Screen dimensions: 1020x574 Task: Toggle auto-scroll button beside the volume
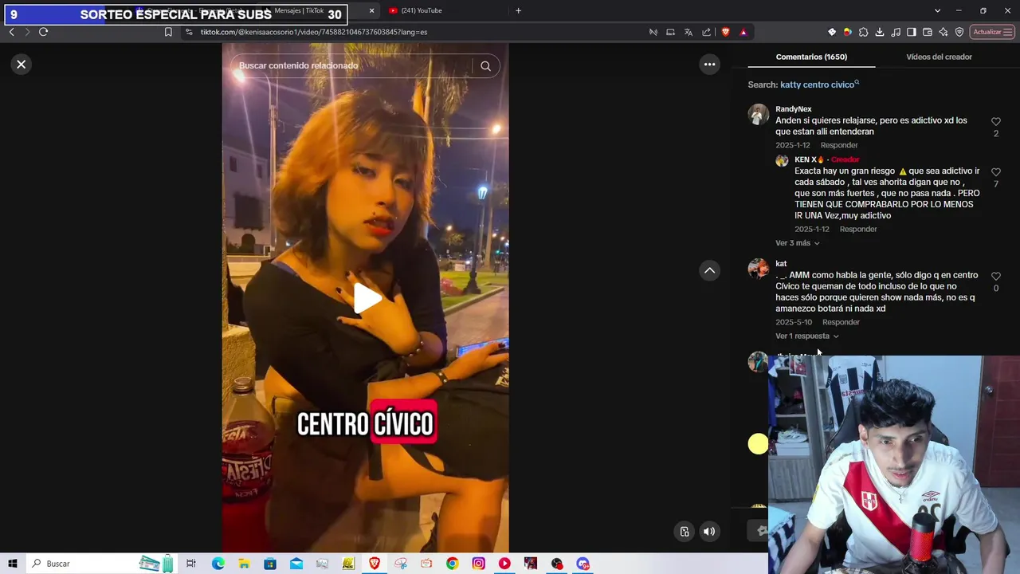point(685,532)
